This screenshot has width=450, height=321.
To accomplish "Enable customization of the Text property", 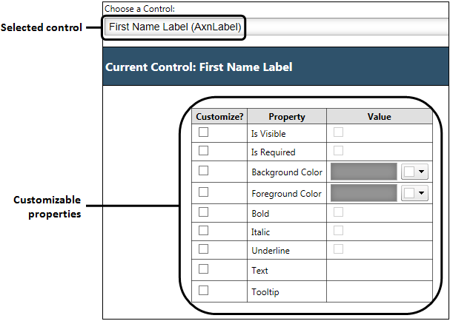I will click(203, 269).
